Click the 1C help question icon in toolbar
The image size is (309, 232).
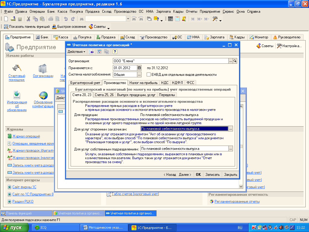point(157,19)
